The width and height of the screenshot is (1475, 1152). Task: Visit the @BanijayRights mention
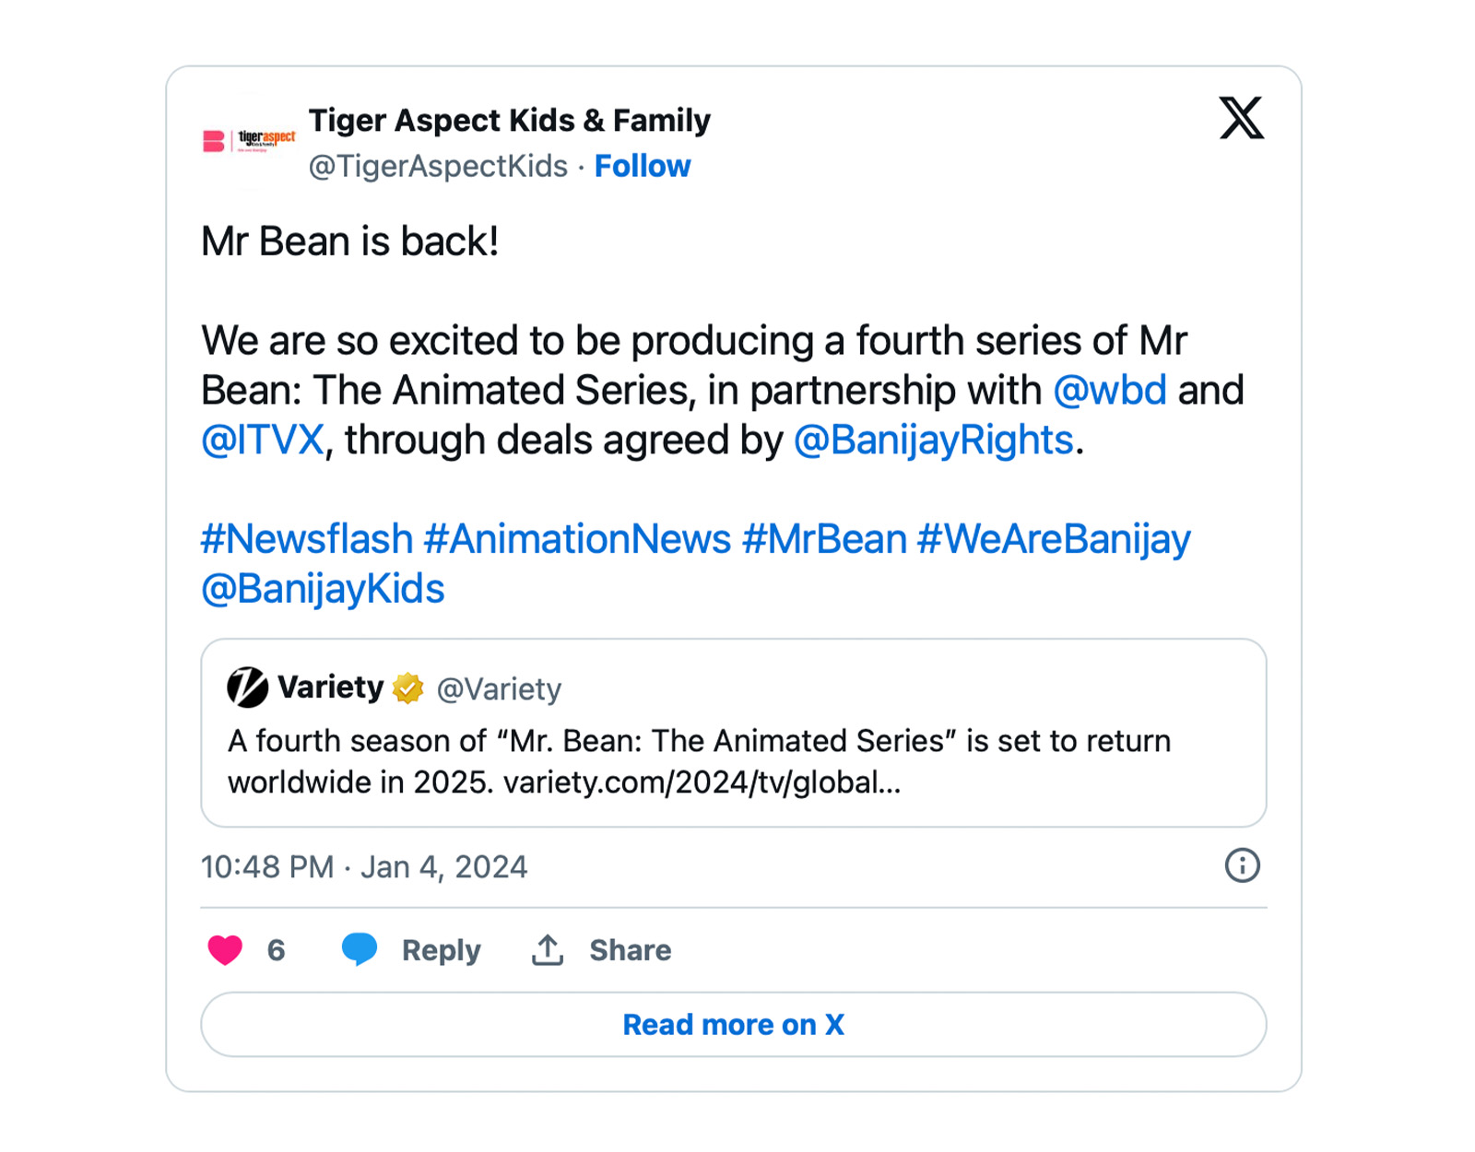click(933, 440)
